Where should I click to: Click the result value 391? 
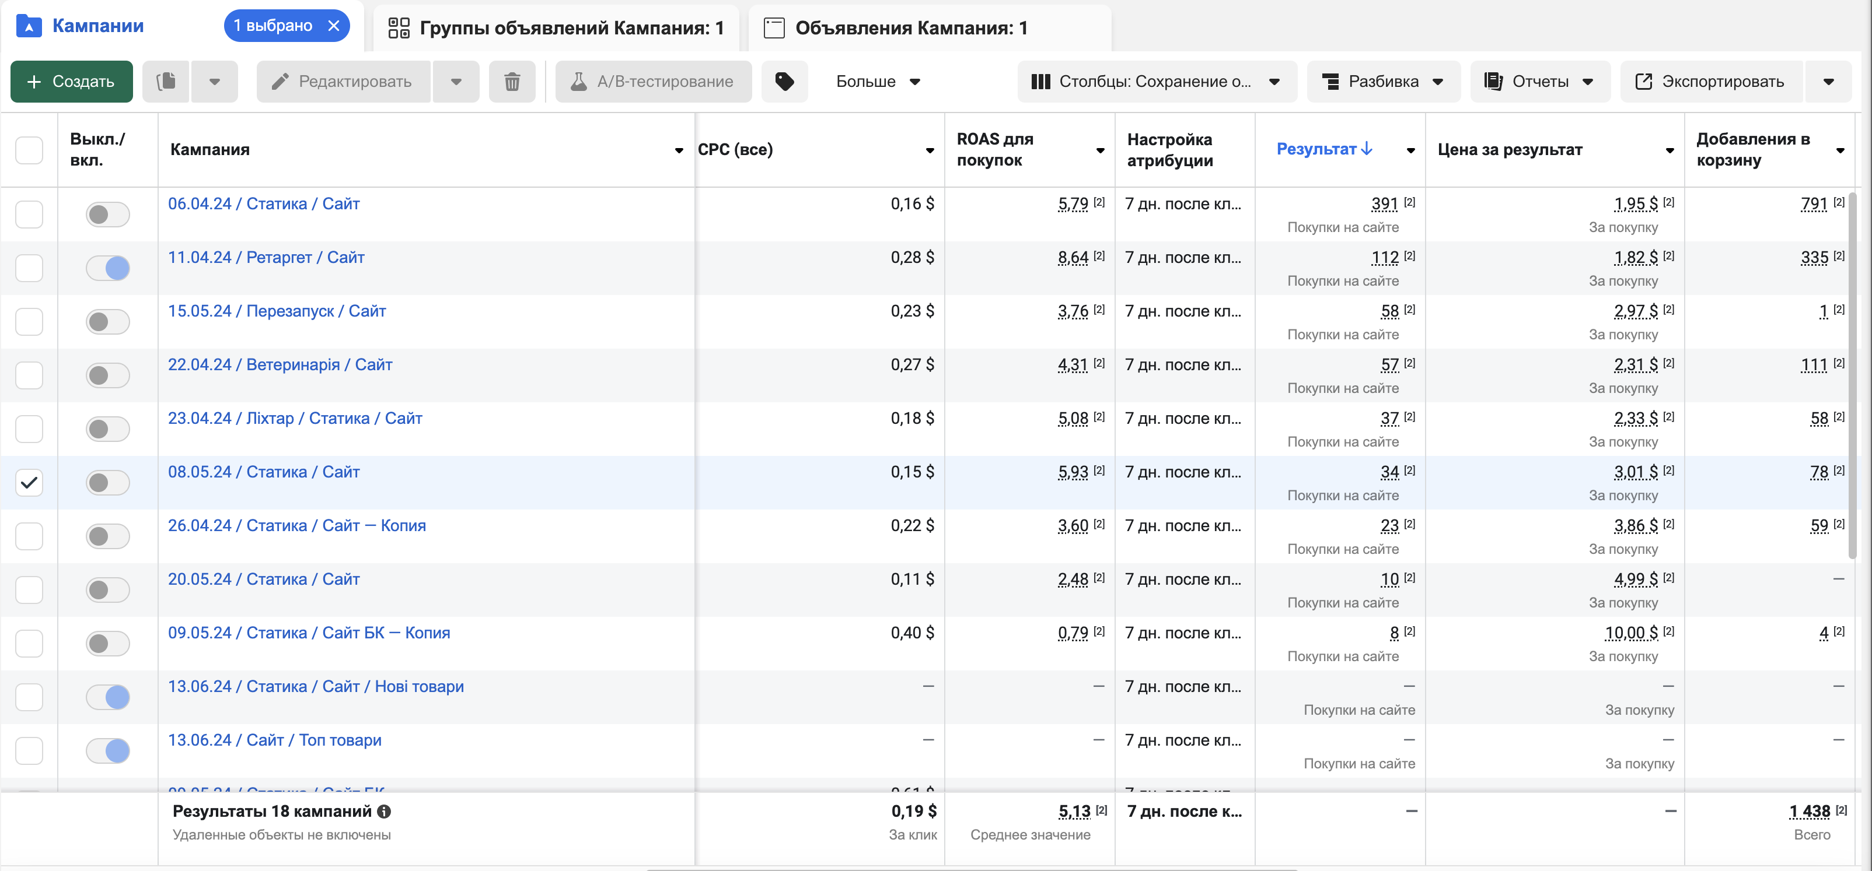(1384, 203)
